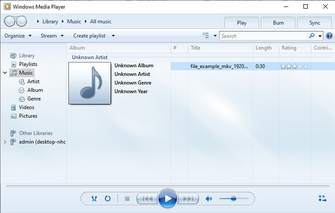
Task: Open the View options dropdown arrow
Action: (x=215, y=36)
